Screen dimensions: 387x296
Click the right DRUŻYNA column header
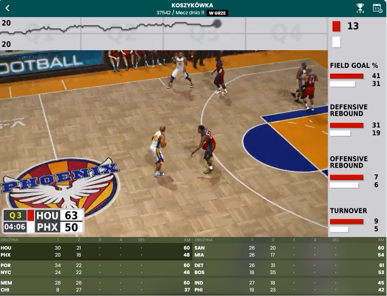tap(203, 240)
